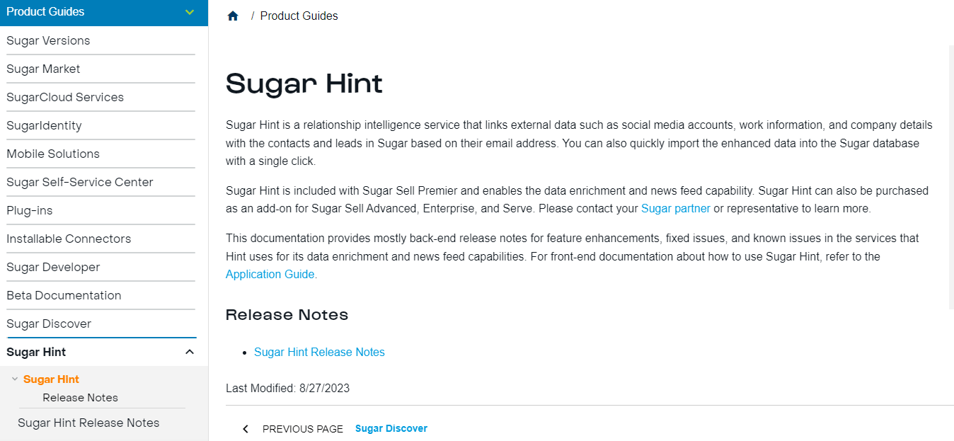Open the SugarIdentity documentation section

click(44, 125)
